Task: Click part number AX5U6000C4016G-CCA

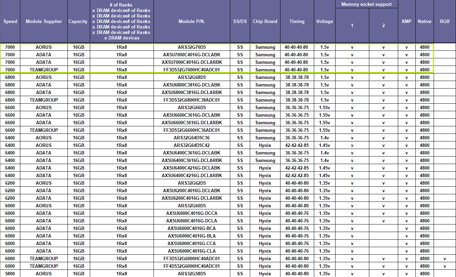Action: [x=192, y=243]
